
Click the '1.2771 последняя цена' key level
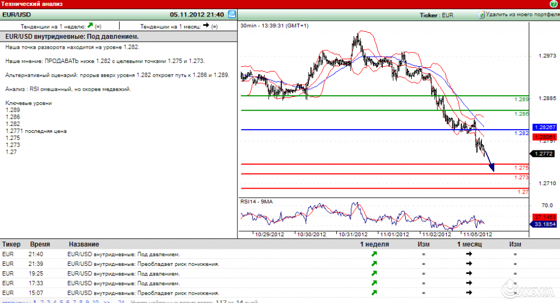click(x=36, y=131)
